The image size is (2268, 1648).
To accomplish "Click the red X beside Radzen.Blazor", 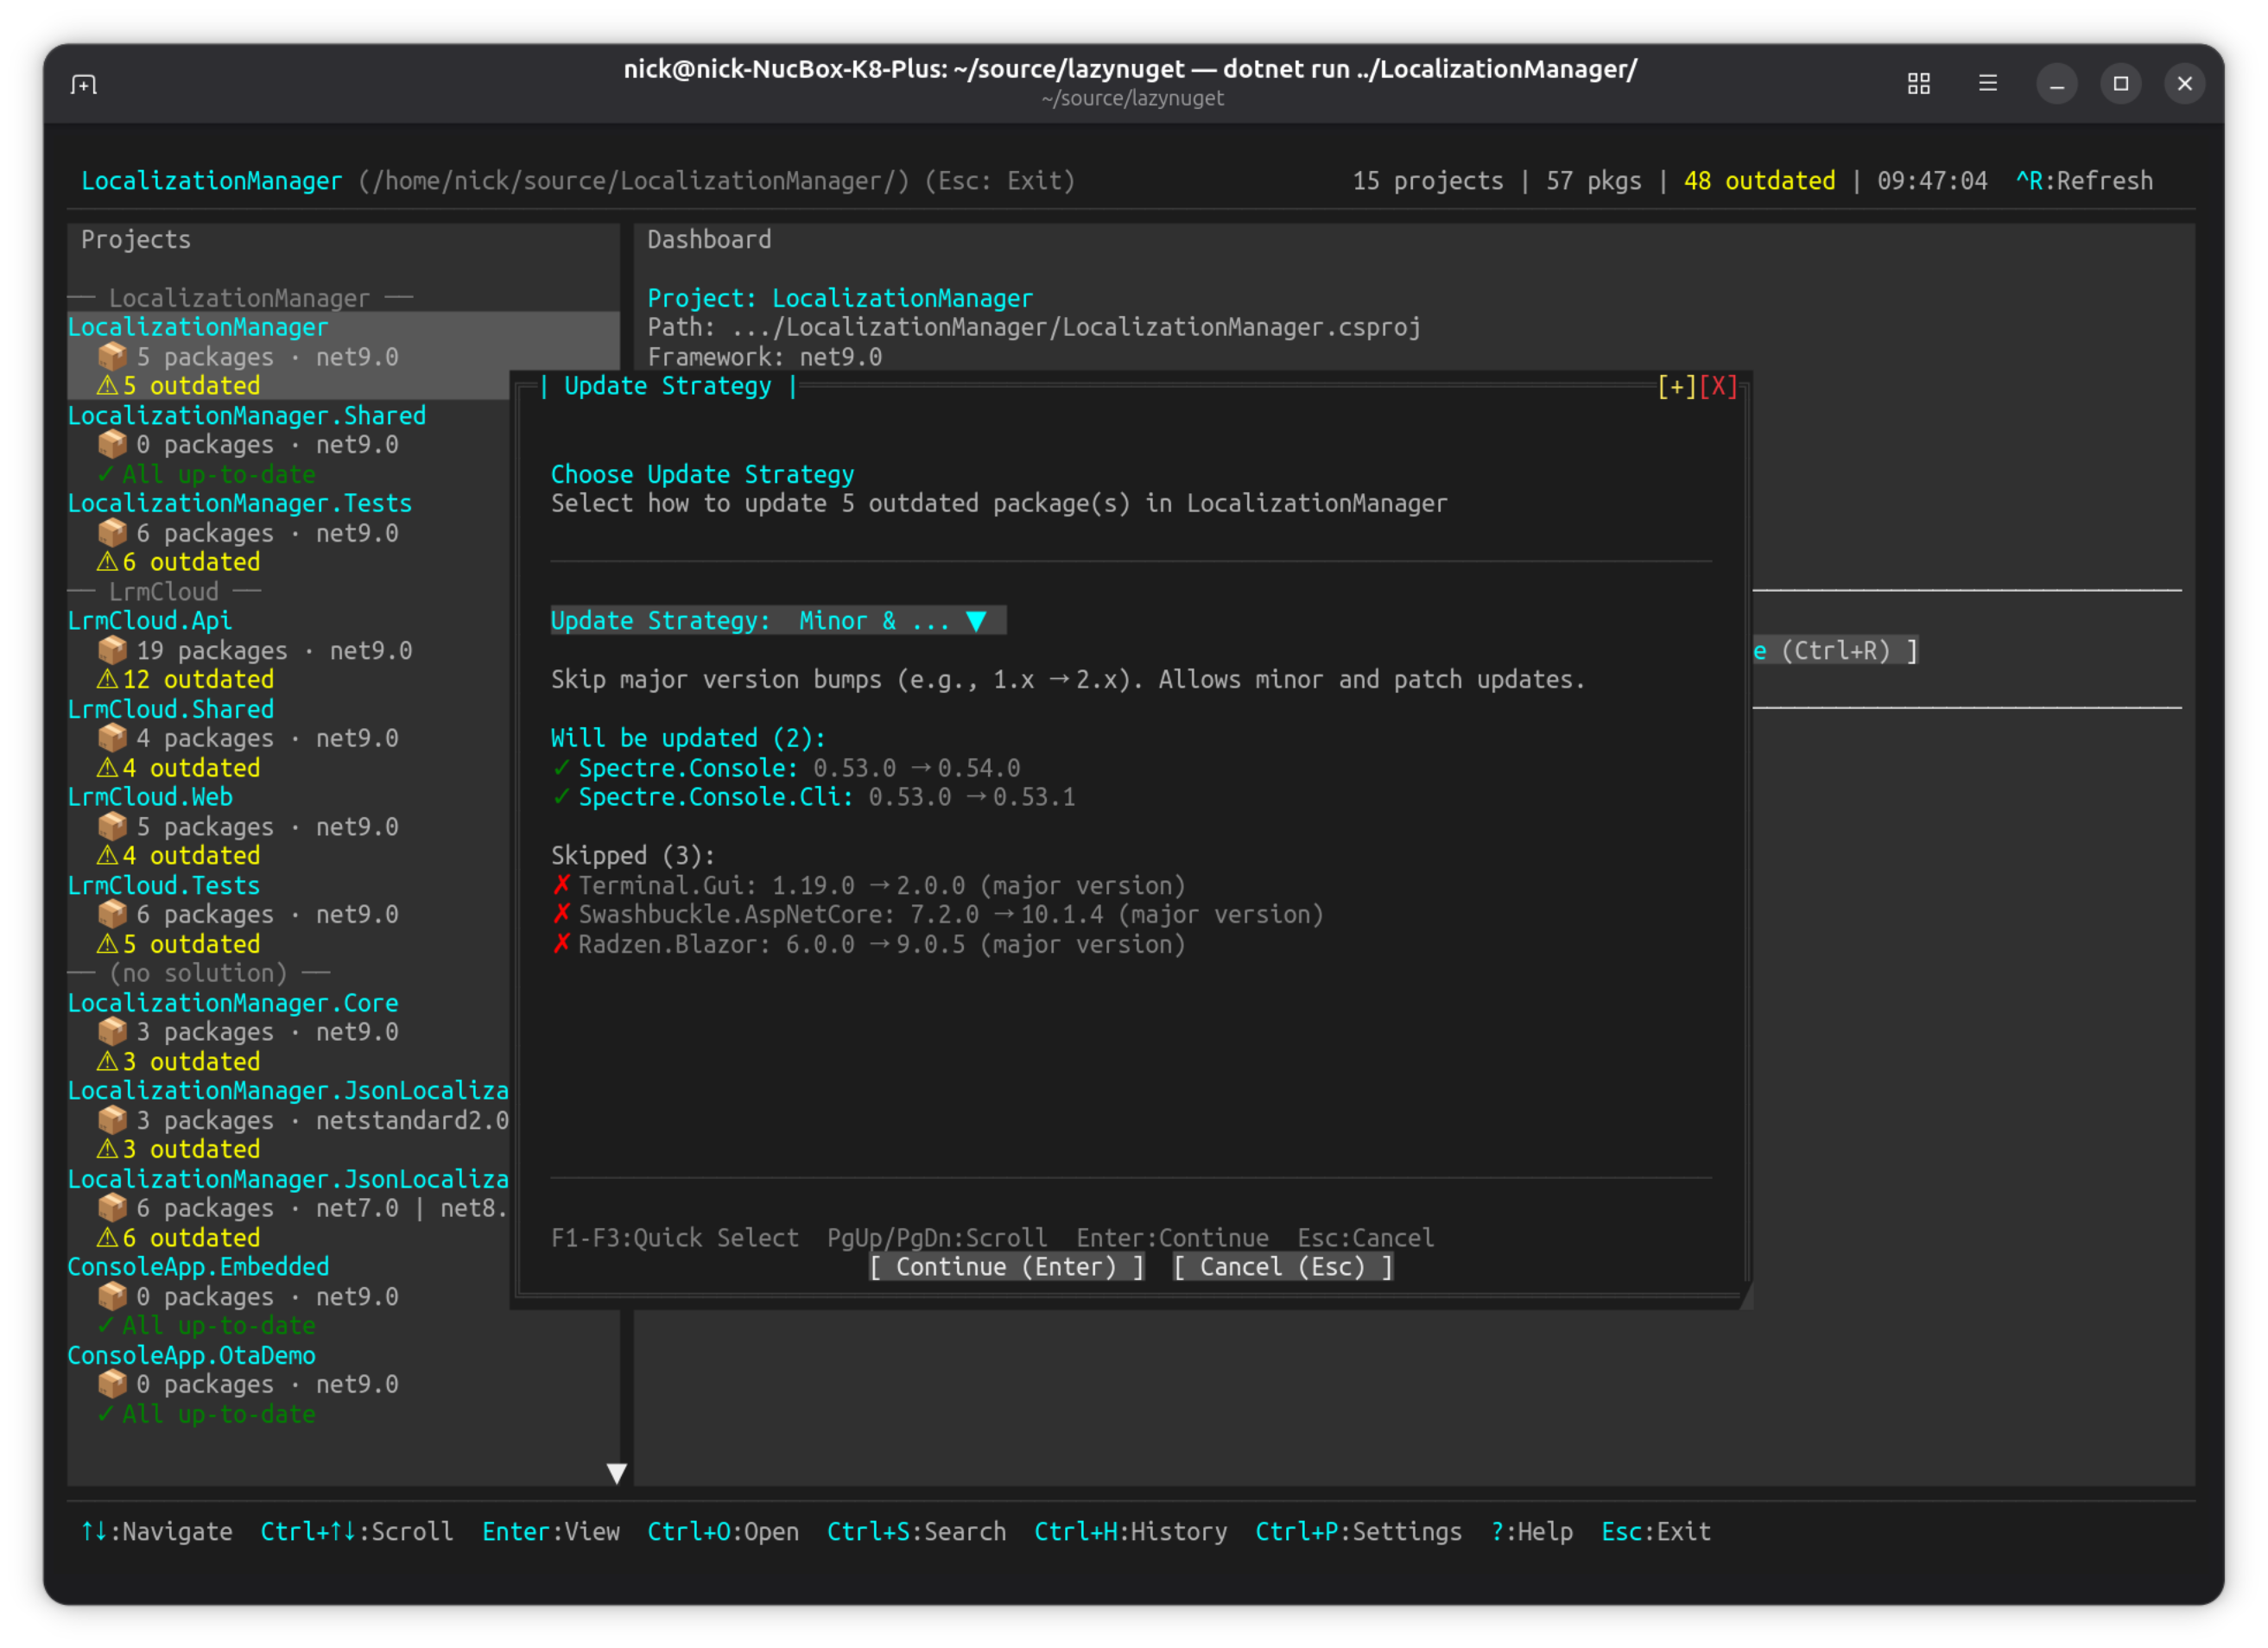I will coord(561,944).
